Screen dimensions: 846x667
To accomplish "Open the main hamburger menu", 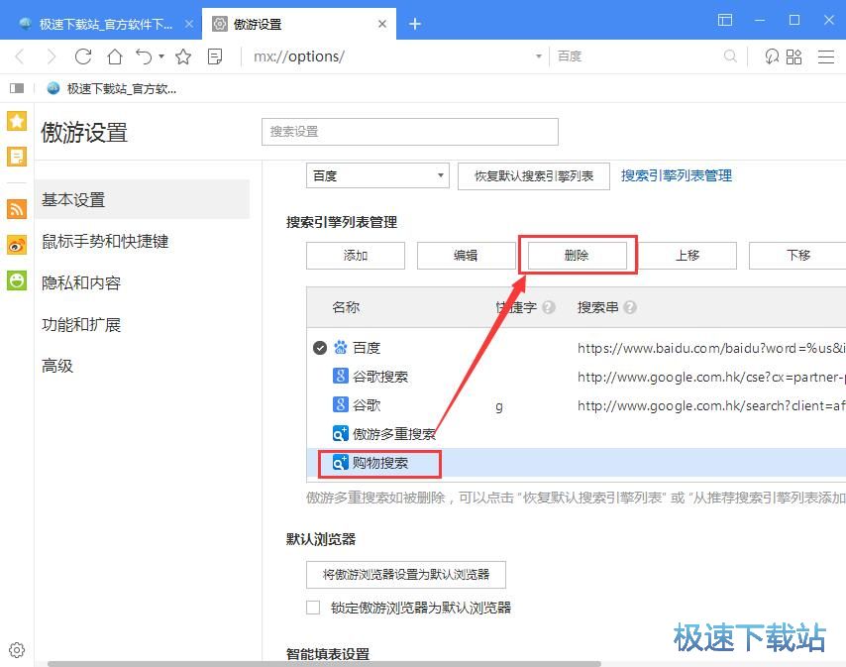I will point(826,56).
